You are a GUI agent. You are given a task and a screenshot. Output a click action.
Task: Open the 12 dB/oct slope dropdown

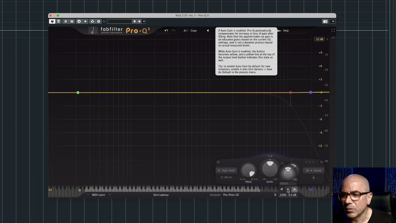click(x=226, y=177)
